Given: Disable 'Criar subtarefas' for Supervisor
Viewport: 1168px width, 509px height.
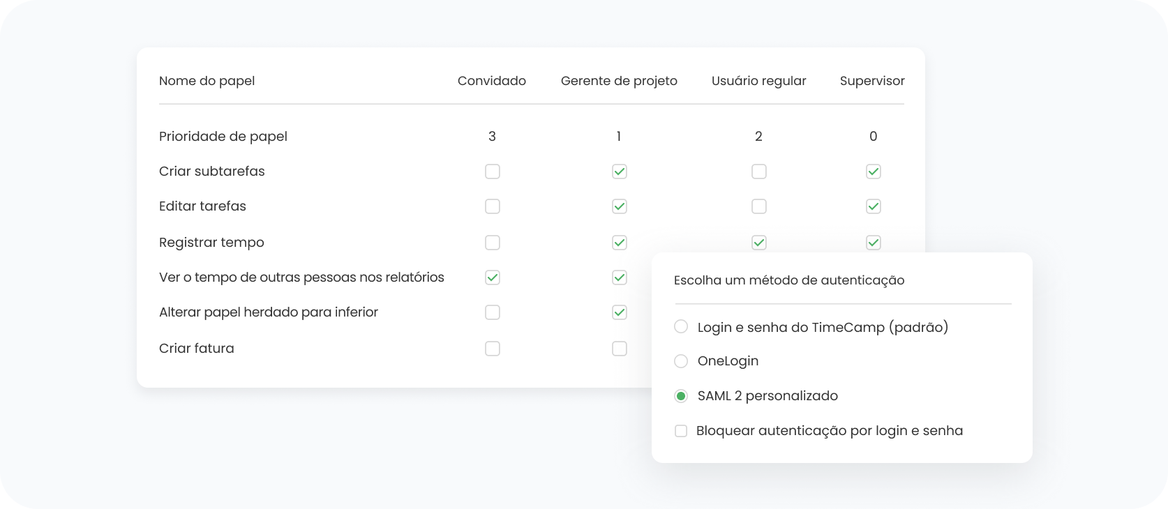Looking at the screenshot, I should (x=873, y=172).
